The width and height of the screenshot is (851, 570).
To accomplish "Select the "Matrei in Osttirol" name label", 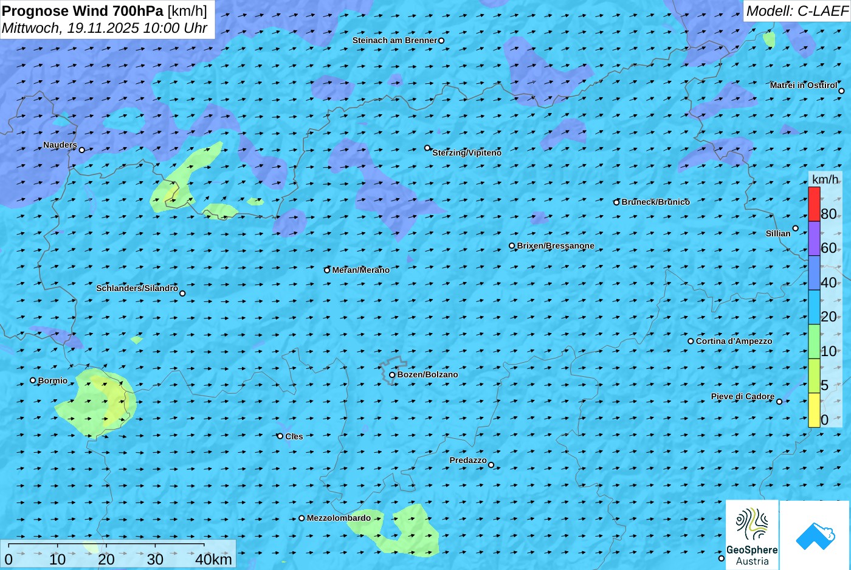I will pos(803,85).
